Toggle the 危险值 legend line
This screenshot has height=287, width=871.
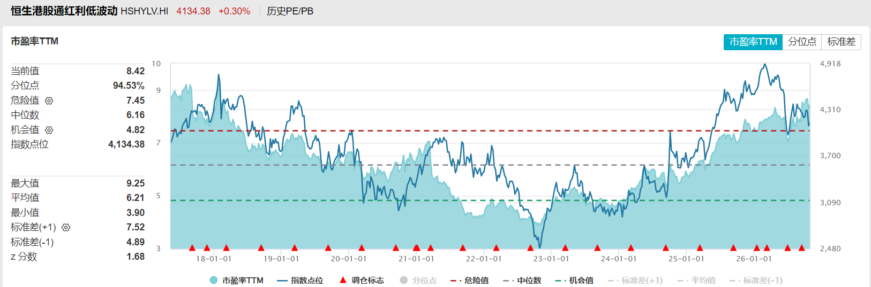(470, 280)
